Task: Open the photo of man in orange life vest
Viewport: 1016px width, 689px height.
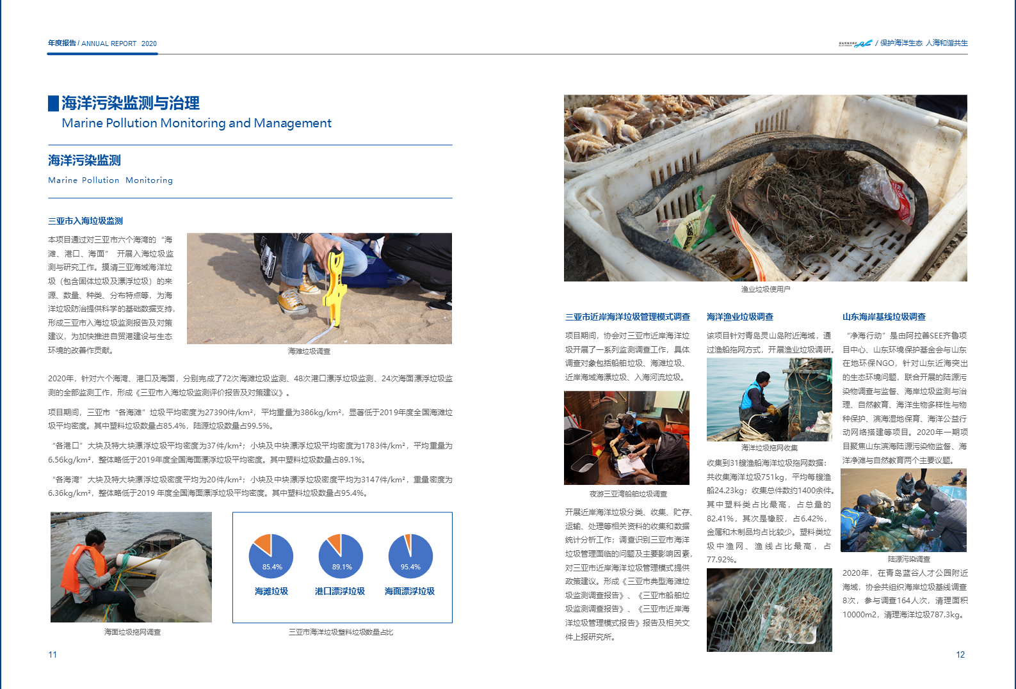Action: [x=131, y=567]
